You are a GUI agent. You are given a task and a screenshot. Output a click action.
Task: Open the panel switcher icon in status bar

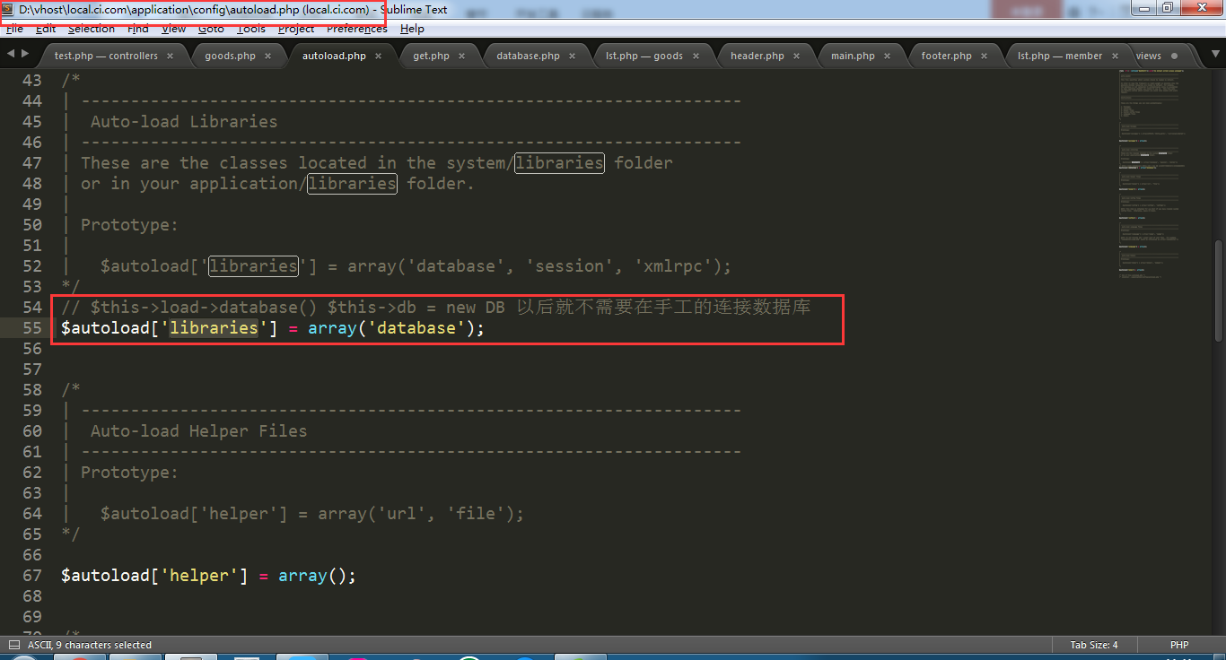[13, 645]
